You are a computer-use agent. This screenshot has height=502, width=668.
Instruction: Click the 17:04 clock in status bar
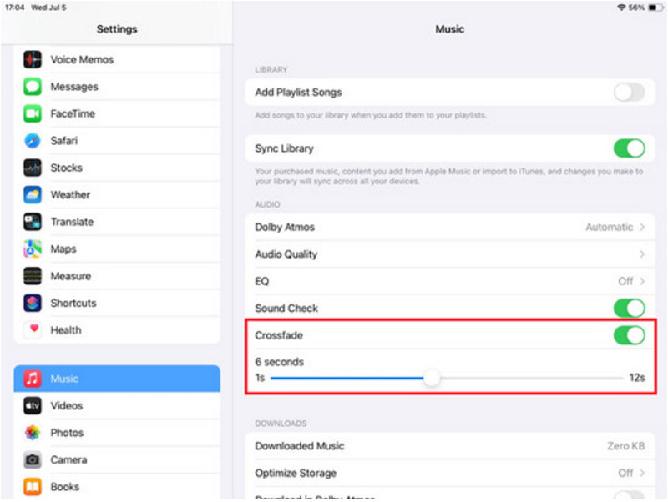coord(14,8)
